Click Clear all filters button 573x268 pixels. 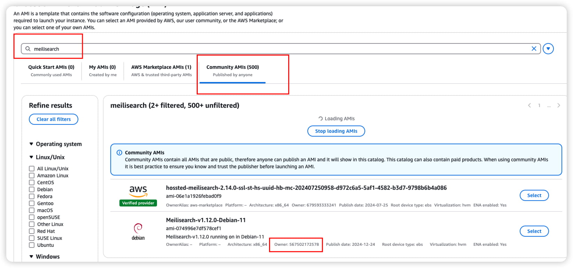[54, 119]
